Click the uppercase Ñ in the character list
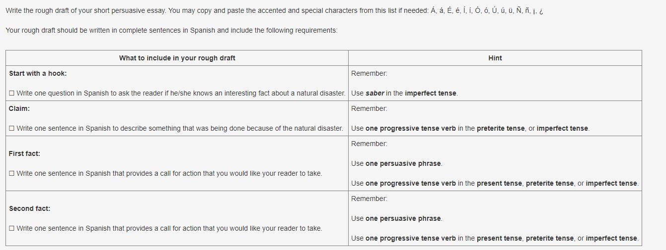 (x=518, y=10)
